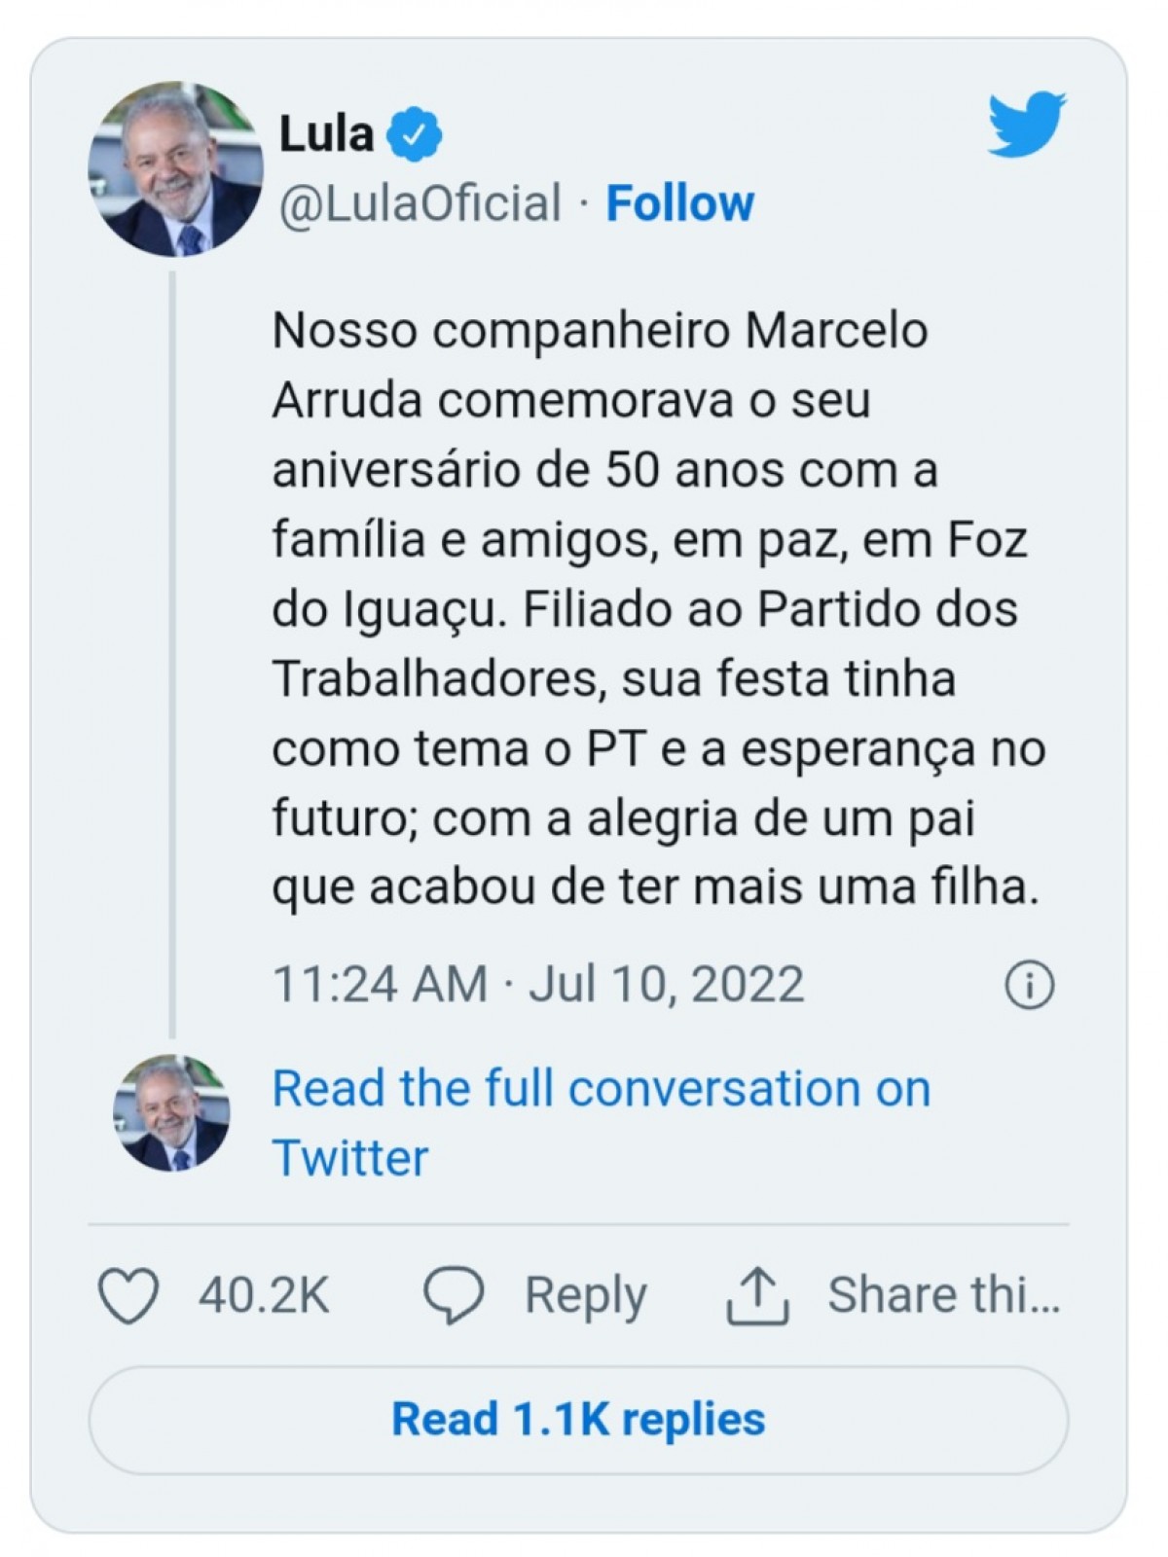This screenshot has height=1557, width=1168.
Task: Like the tweet with the heart icon
Action: click(x=128, y=1296)
